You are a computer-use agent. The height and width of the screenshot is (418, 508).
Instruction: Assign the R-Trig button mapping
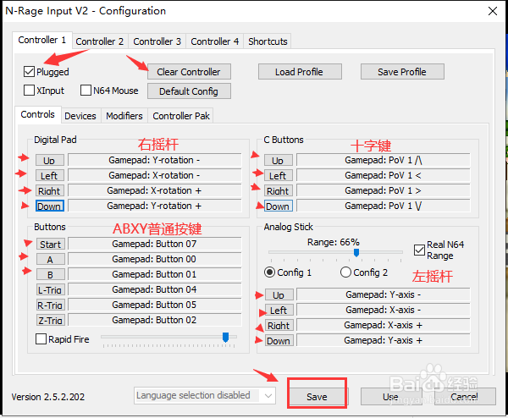pos(51,305)
